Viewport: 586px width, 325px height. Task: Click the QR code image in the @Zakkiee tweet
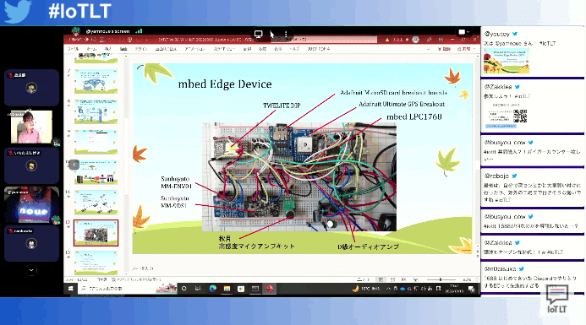point(519,116)
